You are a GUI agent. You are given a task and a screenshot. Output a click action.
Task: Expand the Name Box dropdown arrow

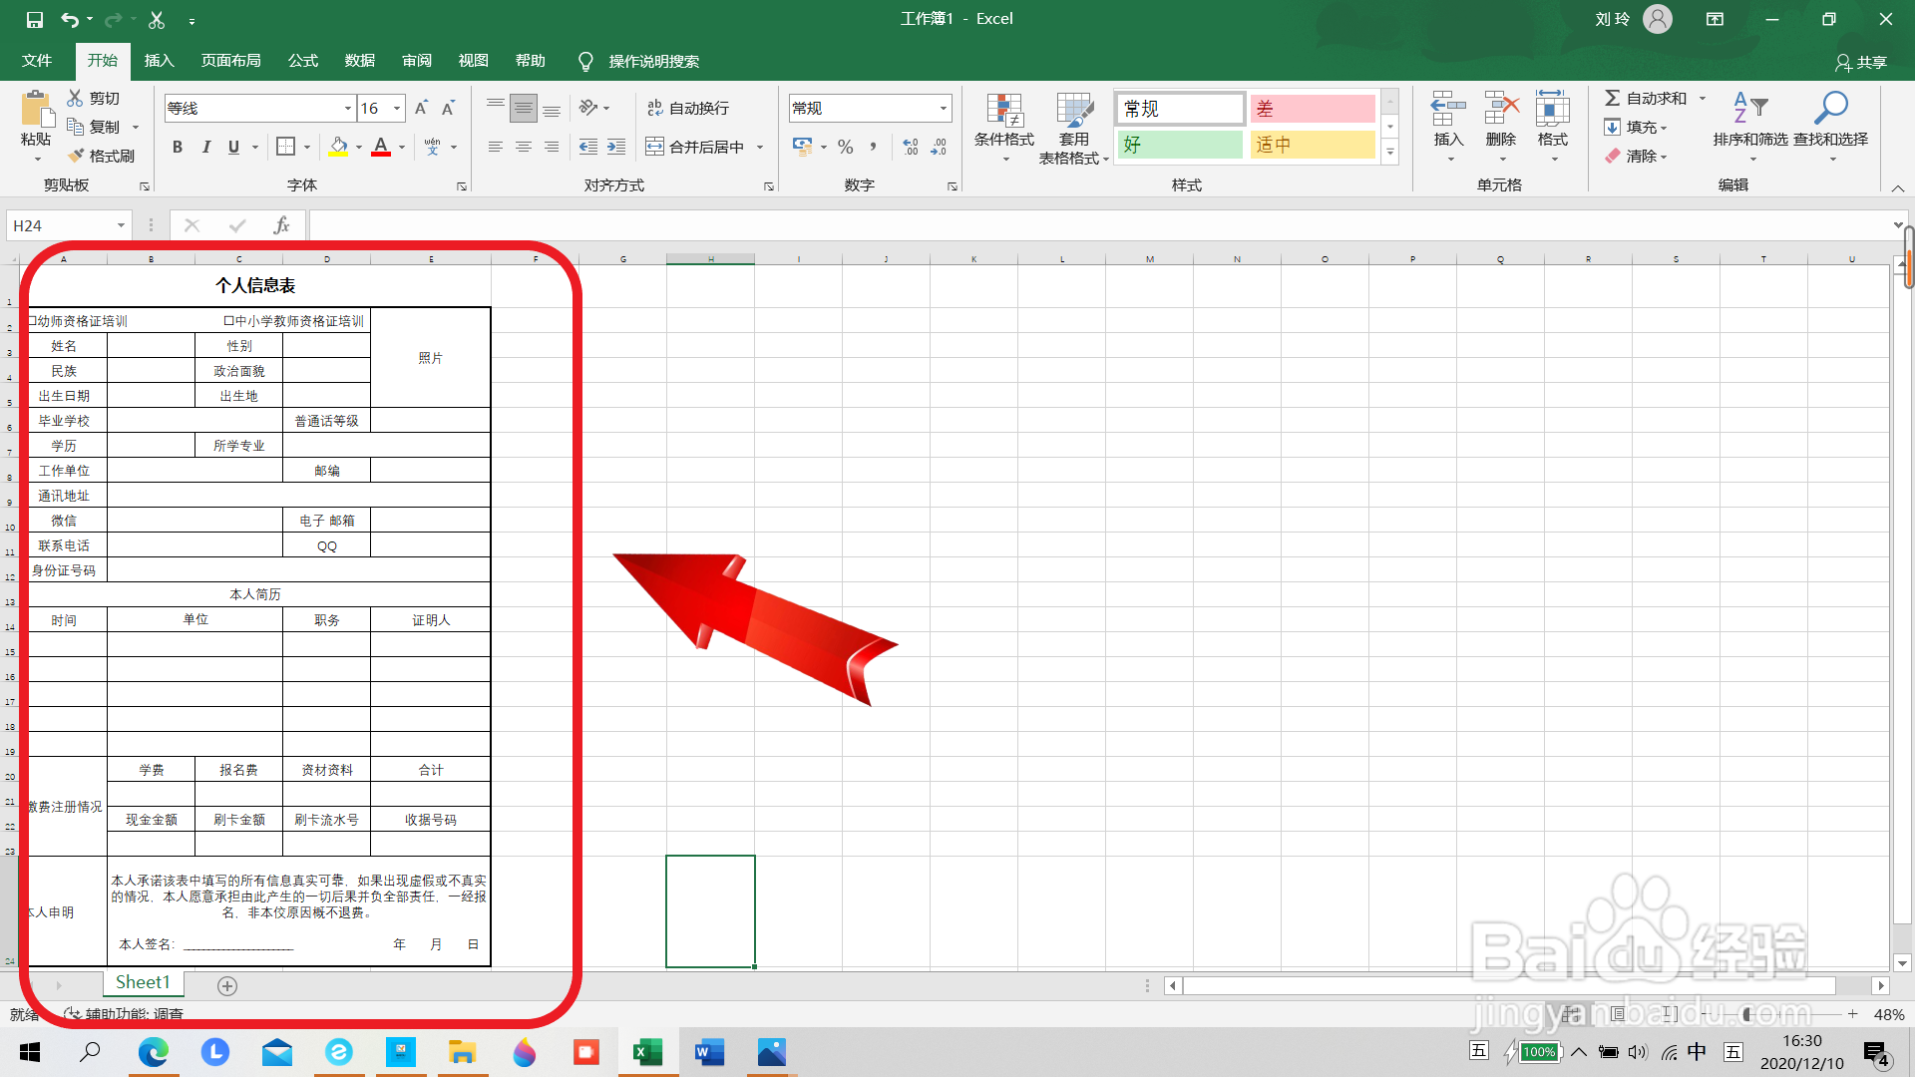pos(121,225)
